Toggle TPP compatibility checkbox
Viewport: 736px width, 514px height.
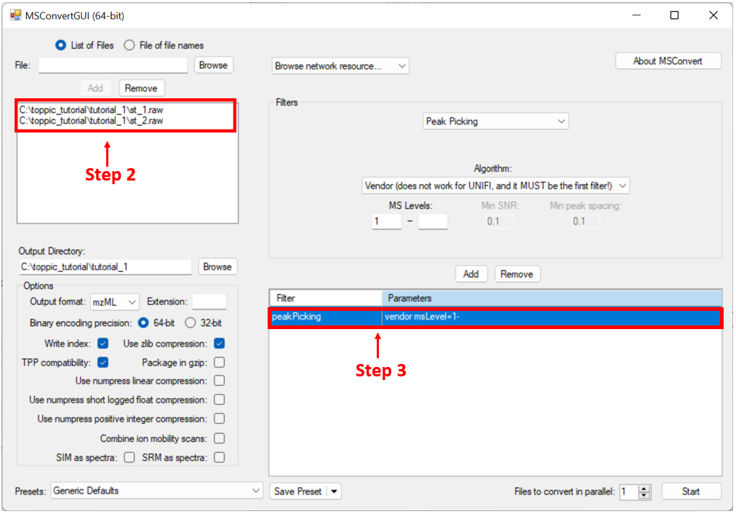103,363
